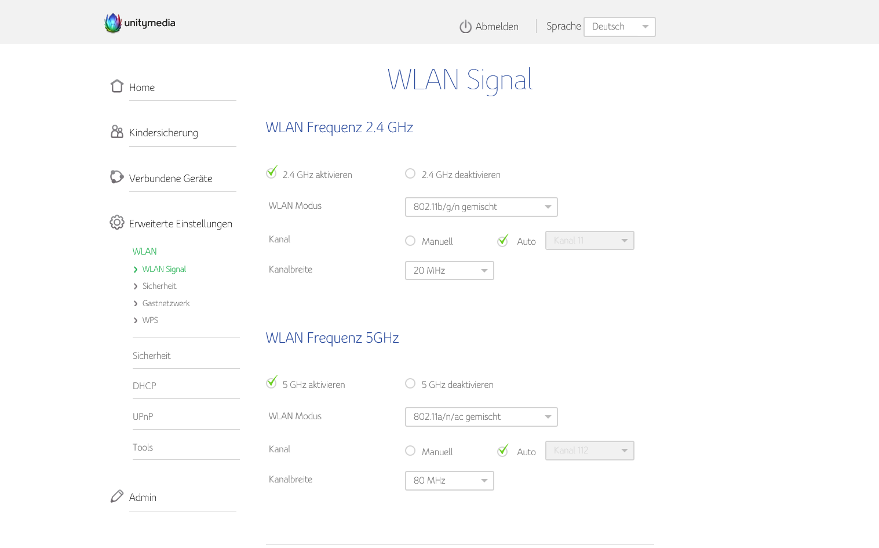Select the 2.4 GHz deaktivieren radio button
The width and height of the screenshot is (879, 548).
pos(410,174)
